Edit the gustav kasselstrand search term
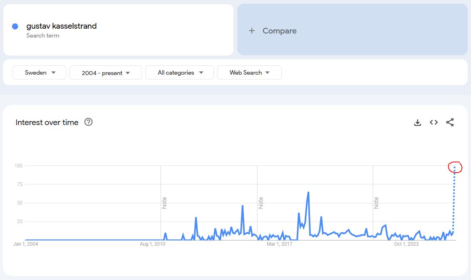 [62, 26]
